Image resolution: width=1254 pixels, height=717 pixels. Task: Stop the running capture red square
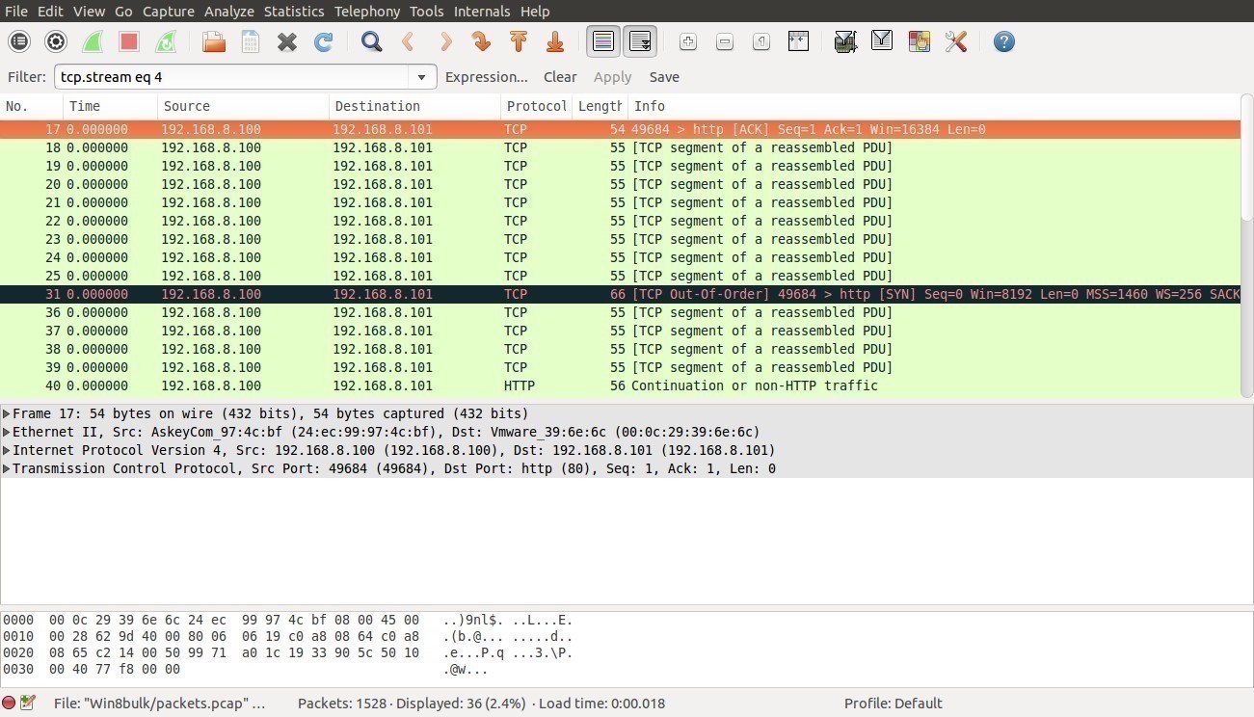click(129, 41)
